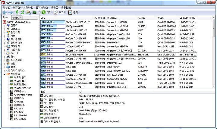Open the 도구(T) menu
Image resolution: width=217 pixels, height=129 pixels.
(55, 8)
